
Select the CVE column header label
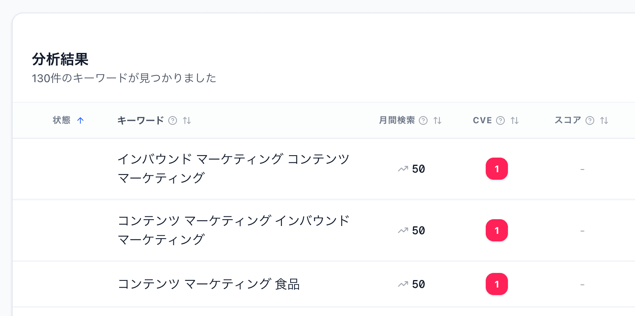pos(482,120)
